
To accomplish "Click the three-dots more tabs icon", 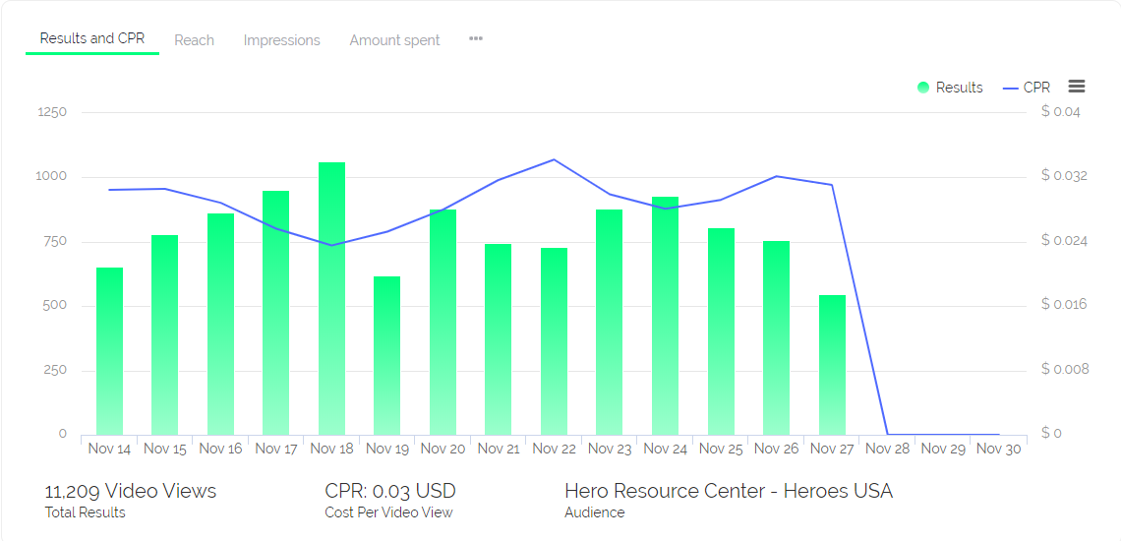I will [x=476, y=39].
